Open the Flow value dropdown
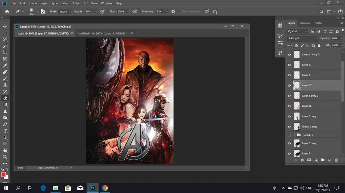This screenshot has height=193, width=345. (127, 12)
